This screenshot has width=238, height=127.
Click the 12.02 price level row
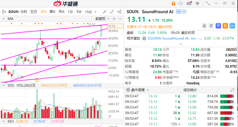[x=210, y=113]
